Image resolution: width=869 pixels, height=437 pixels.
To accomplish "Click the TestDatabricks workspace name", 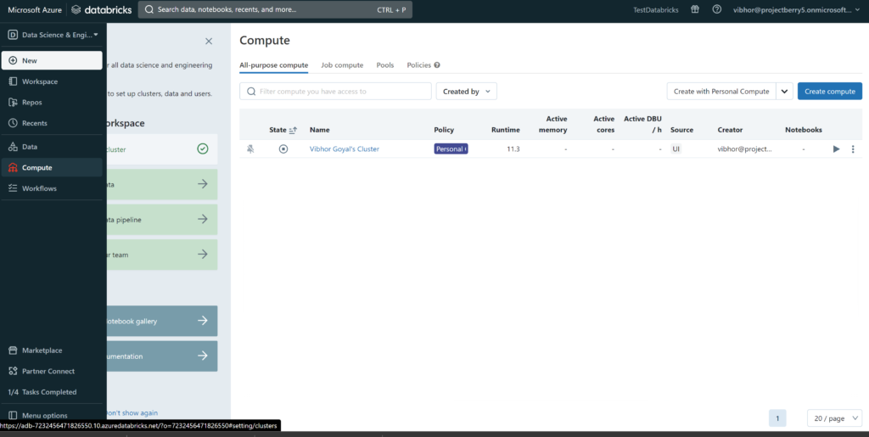I will coord(656,10).
